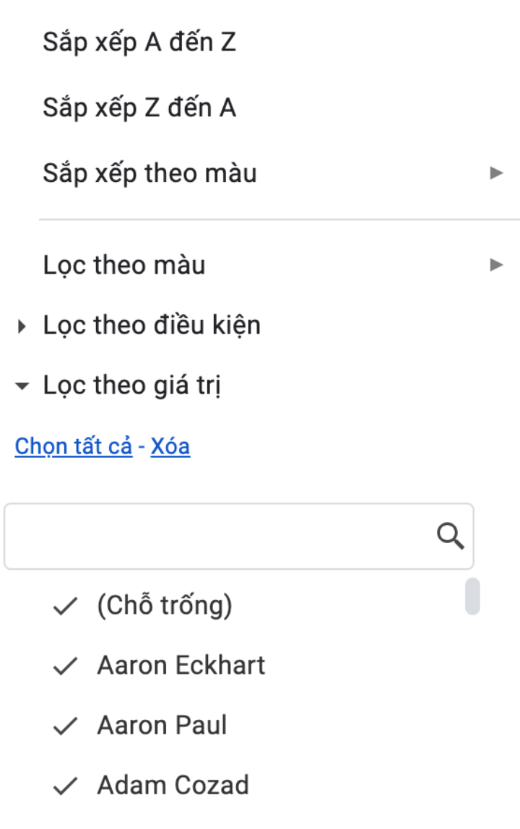The height and width of the screenshot is (829, 520).
Task: Click the Aaron Eckhart name text
Action: click(181, 665)
